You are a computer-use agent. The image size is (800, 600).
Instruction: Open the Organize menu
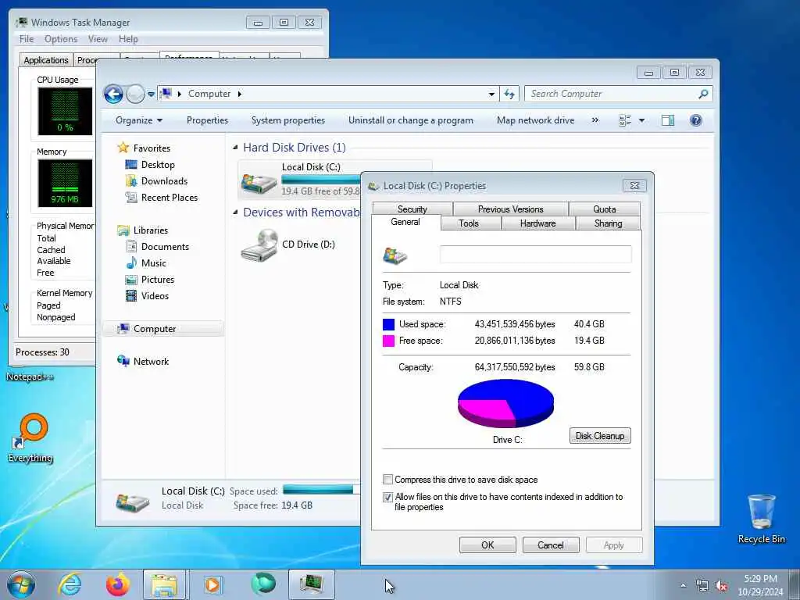[139, 120]
